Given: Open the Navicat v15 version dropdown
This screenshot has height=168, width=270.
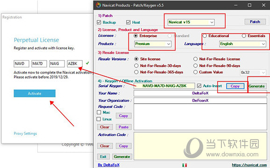Looking at the screenshot, I should point(191,22).
